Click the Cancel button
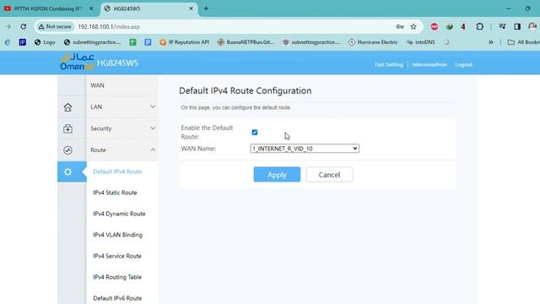Image resolution: width=540 pixels, height=304 pixels. [329, 175]
